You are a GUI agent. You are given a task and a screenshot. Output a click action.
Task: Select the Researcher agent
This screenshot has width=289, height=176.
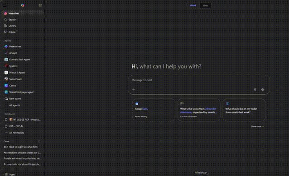pos(23,46)
